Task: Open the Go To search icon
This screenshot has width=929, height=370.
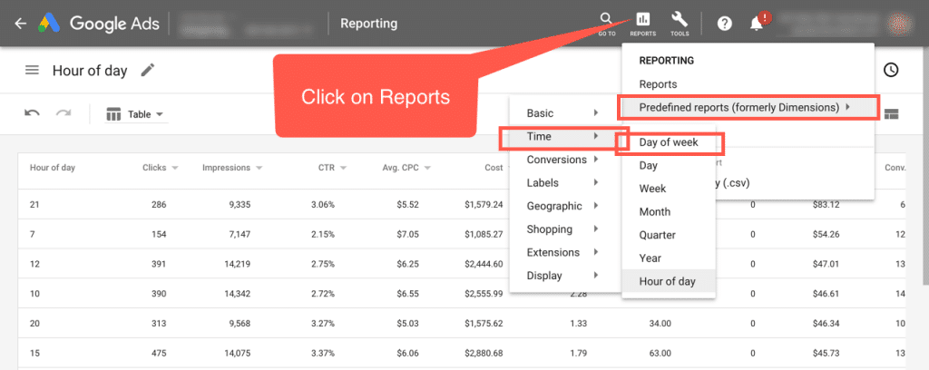Action: tap(606, 24)
